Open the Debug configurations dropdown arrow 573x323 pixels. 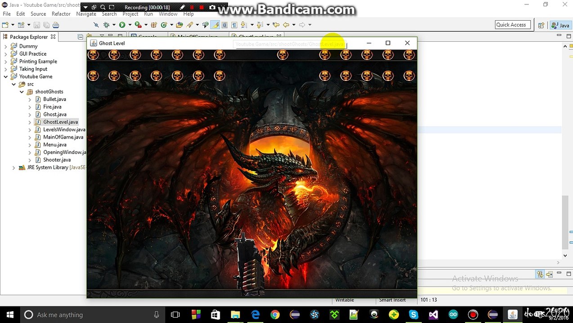pyautogui.click(x=114, y=25)
